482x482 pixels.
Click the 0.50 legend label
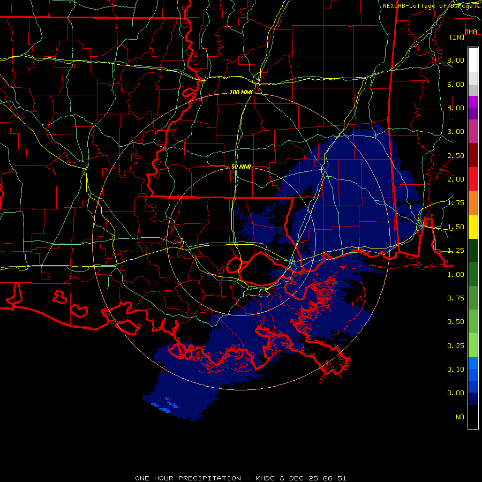pyautogui.click(x=456, y=322)
